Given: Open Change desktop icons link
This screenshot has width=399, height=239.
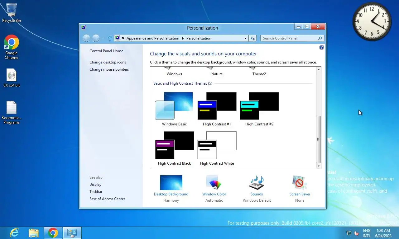Looking at the screenshot, I should [108, 62].
